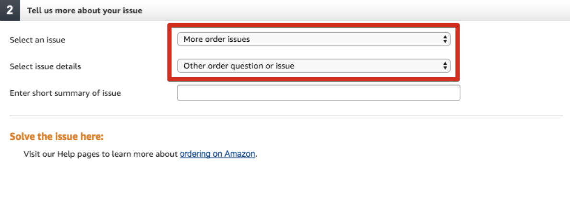Expand the "Other order question or issue" dropdown
This screenshot has height=197, width=570.
313,66
